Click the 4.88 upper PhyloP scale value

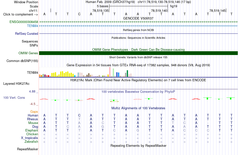[x=32, y=91]
